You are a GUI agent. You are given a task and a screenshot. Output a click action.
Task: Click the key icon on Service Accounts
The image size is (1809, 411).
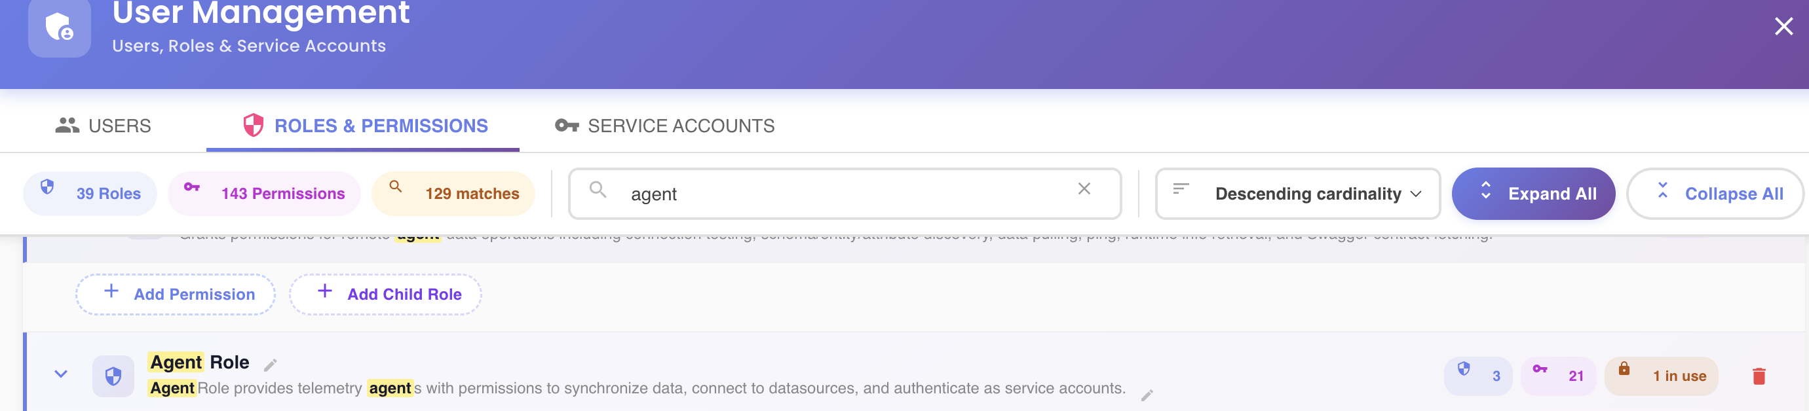(x=567, y=126)
